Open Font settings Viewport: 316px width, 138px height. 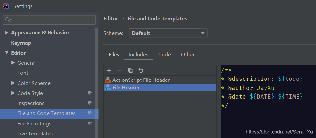click(x=23, y=73)
